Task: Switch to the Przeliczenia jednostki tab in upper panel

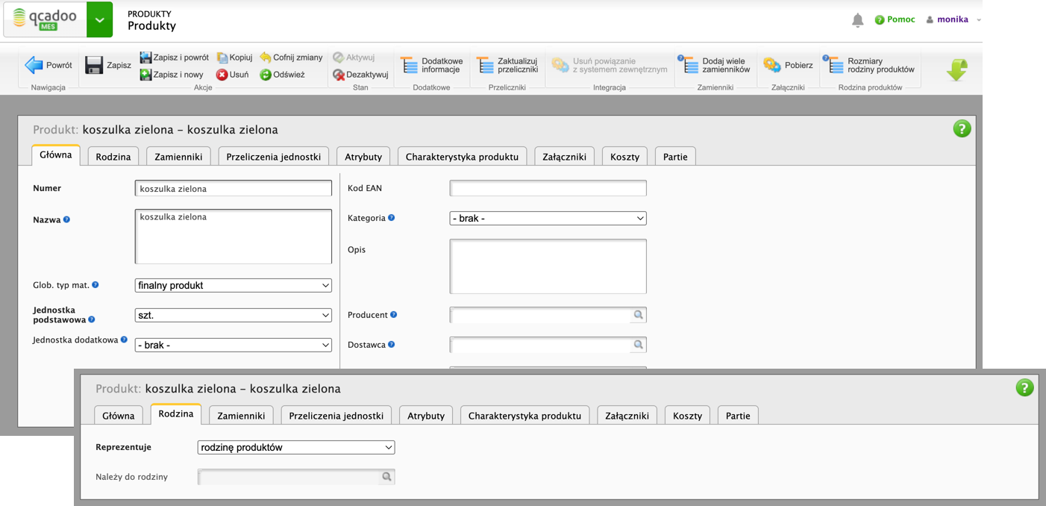Action: [x=273, y=157]
